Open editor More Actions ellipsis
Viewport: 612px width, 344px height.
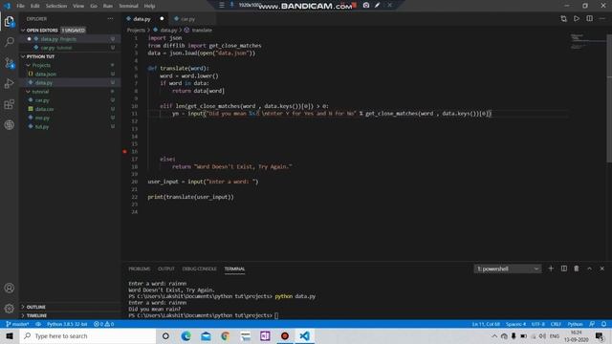point(602,18)
